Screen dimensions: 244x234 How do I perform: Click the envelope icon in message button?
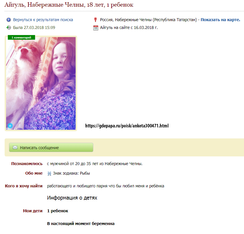pyautogui.click(x=15, y=147)
